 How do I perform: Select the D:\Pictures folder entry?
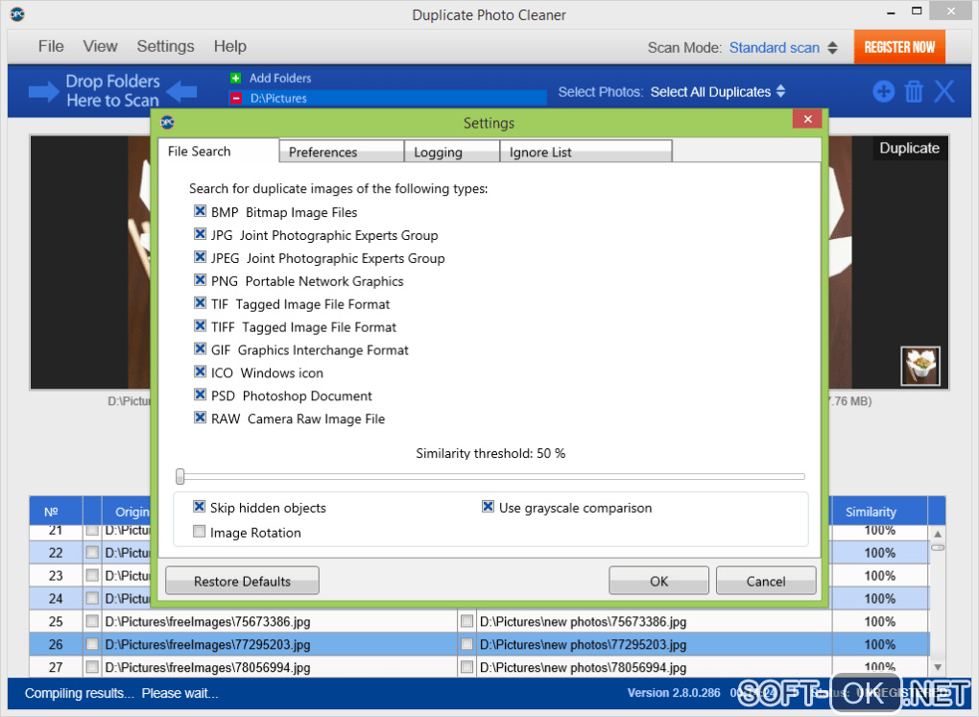388,98
